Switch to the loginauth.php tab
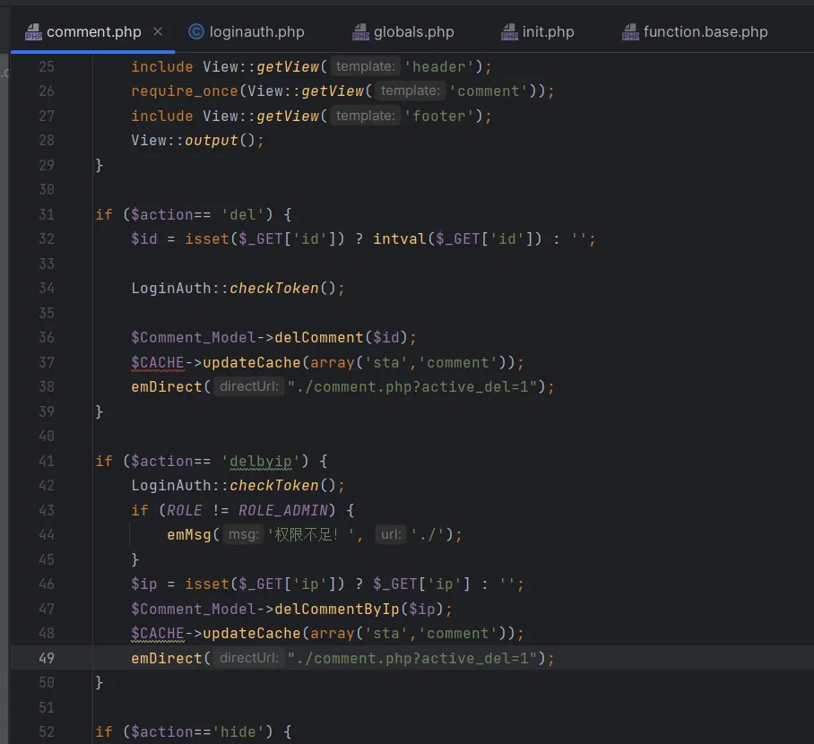 [x=256, y=32]
